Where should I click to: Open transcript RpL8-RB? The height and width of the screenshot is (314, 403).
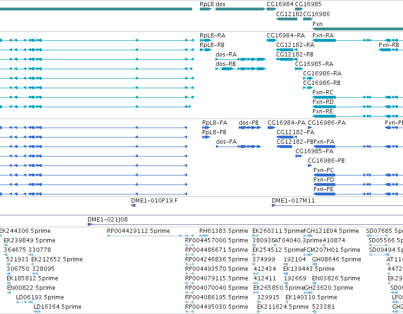[212, 45]
